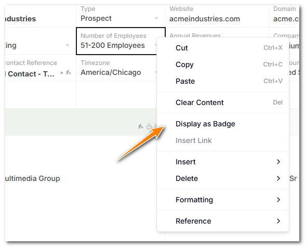Choose Cut from the context menu
Image resolution: width=305 pixels, height=247 pixels.
pos(223,48)
